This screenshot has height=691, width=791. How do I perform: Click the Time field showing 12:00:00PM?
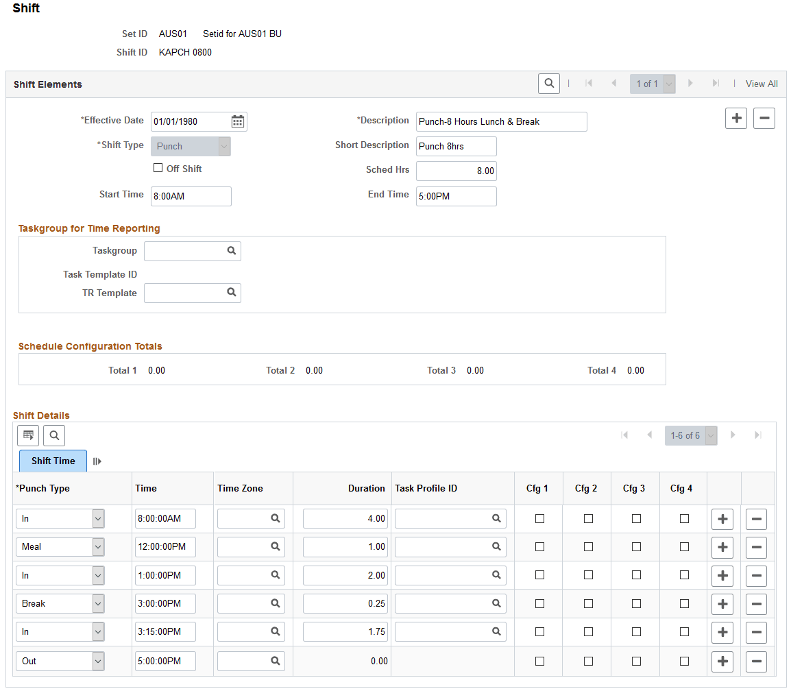point(165,547)
